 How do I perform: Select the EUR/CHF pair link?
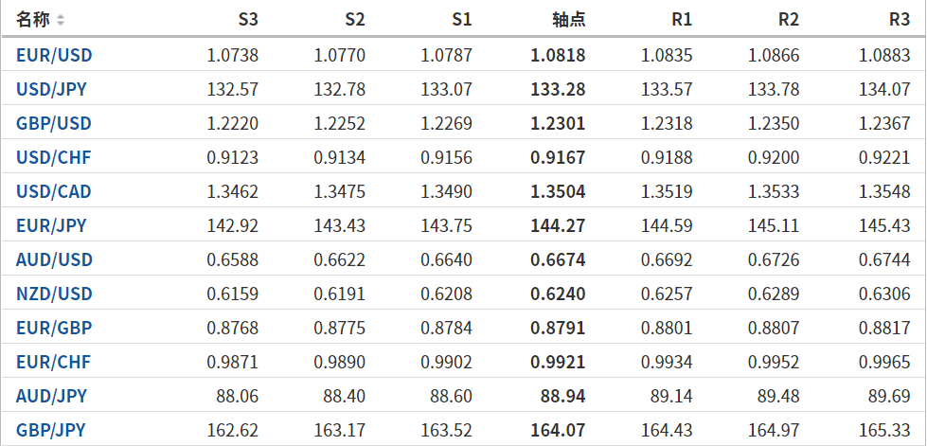coord(54,362)
